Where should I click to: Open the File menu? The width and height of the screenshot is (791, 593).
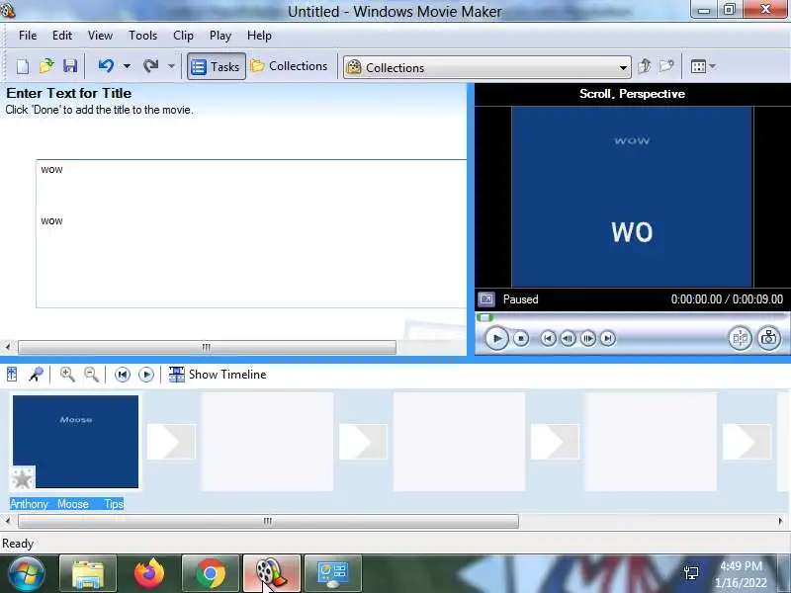(x=28, y=36)
